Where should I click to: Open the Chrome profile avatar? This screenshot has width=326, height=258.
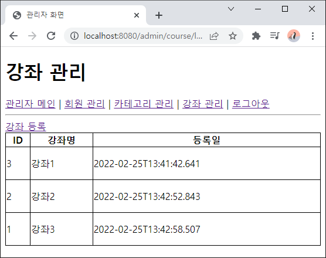(293, 36)
